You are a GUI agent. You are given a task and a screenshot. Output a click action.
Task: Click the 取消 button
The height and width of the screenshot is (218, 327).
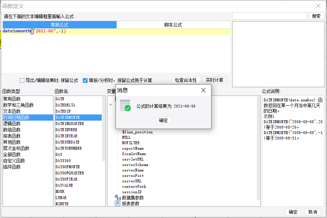pos(312,212)
